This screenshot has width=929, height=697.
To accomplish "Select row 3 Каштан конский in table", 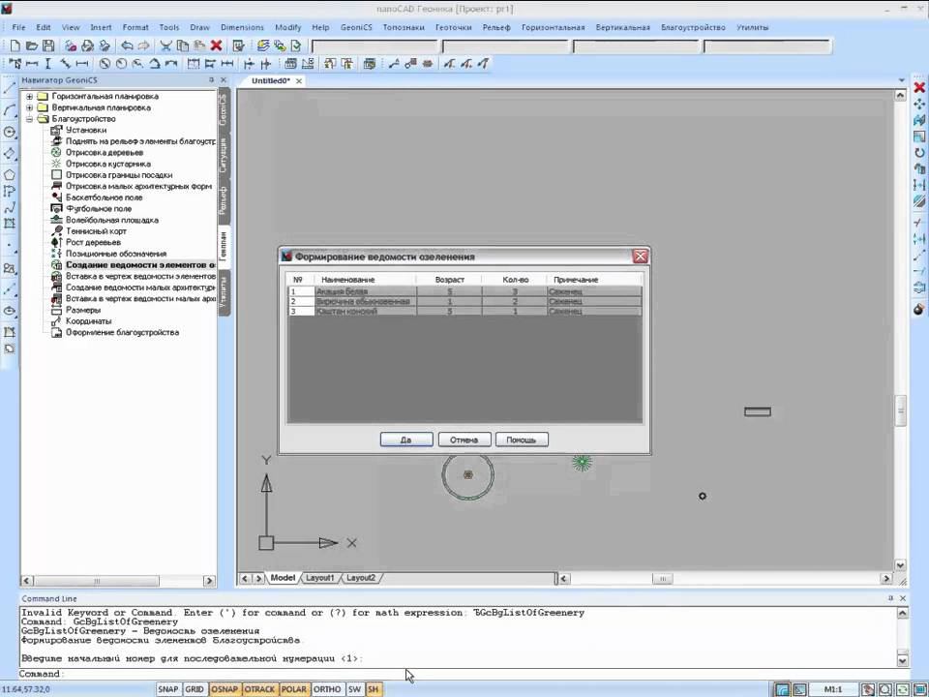I will click(464, 311).
